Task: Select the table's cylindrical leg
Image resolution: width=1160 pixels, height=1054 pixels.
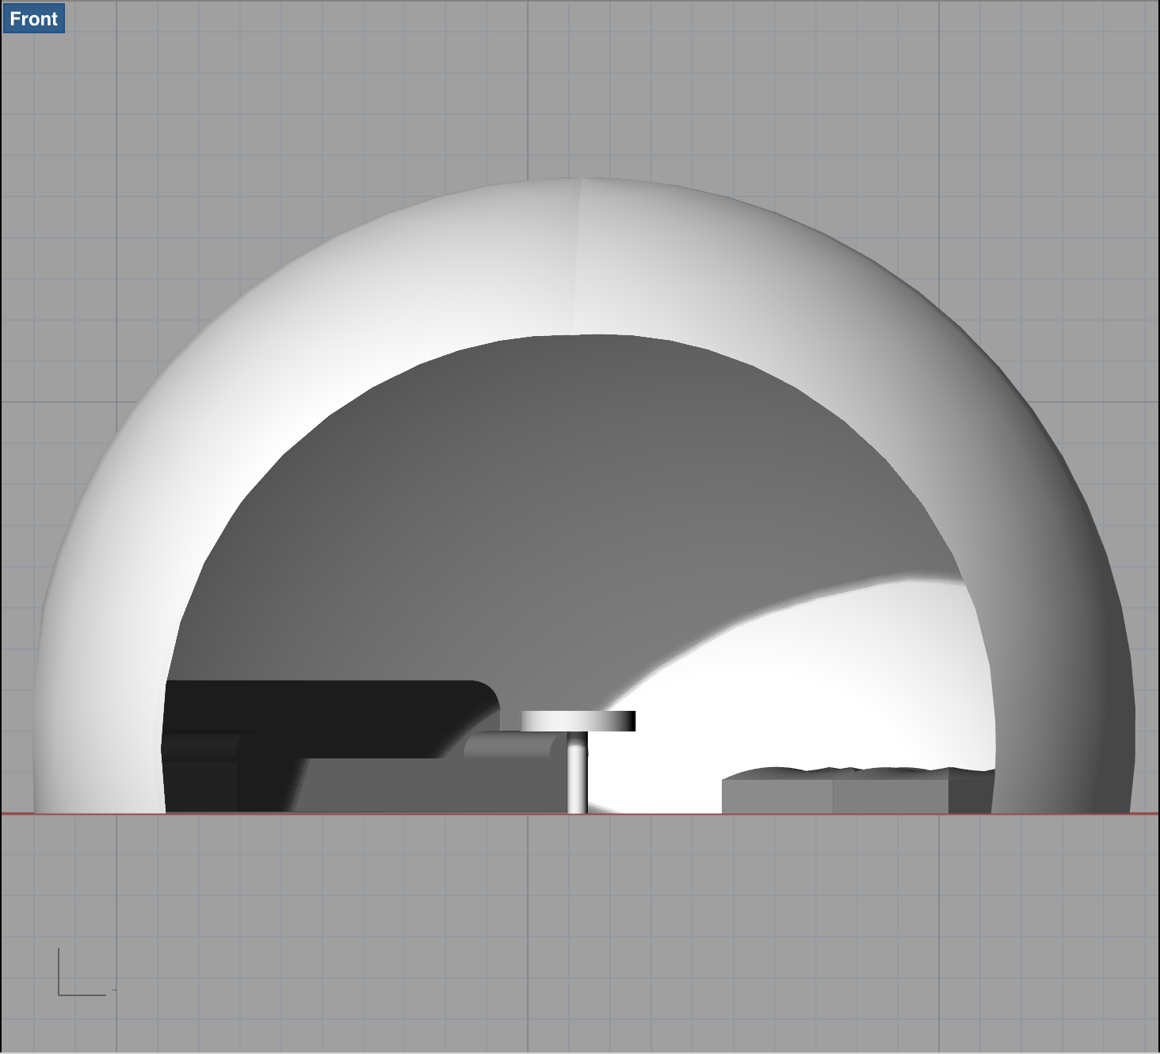Action: tap(577, 772)
